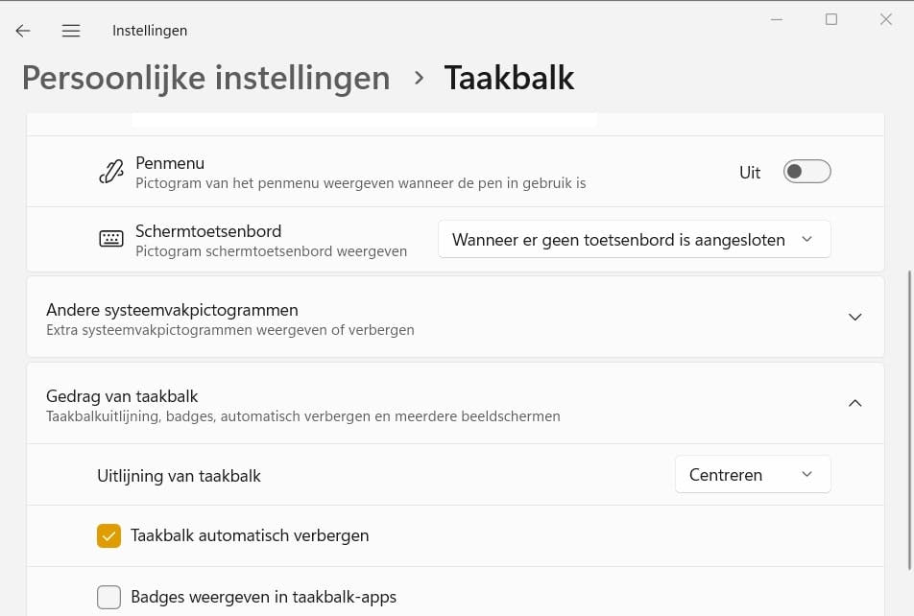
Task: Click the pen icon next to Penmenu
Action: click(109, 171)
